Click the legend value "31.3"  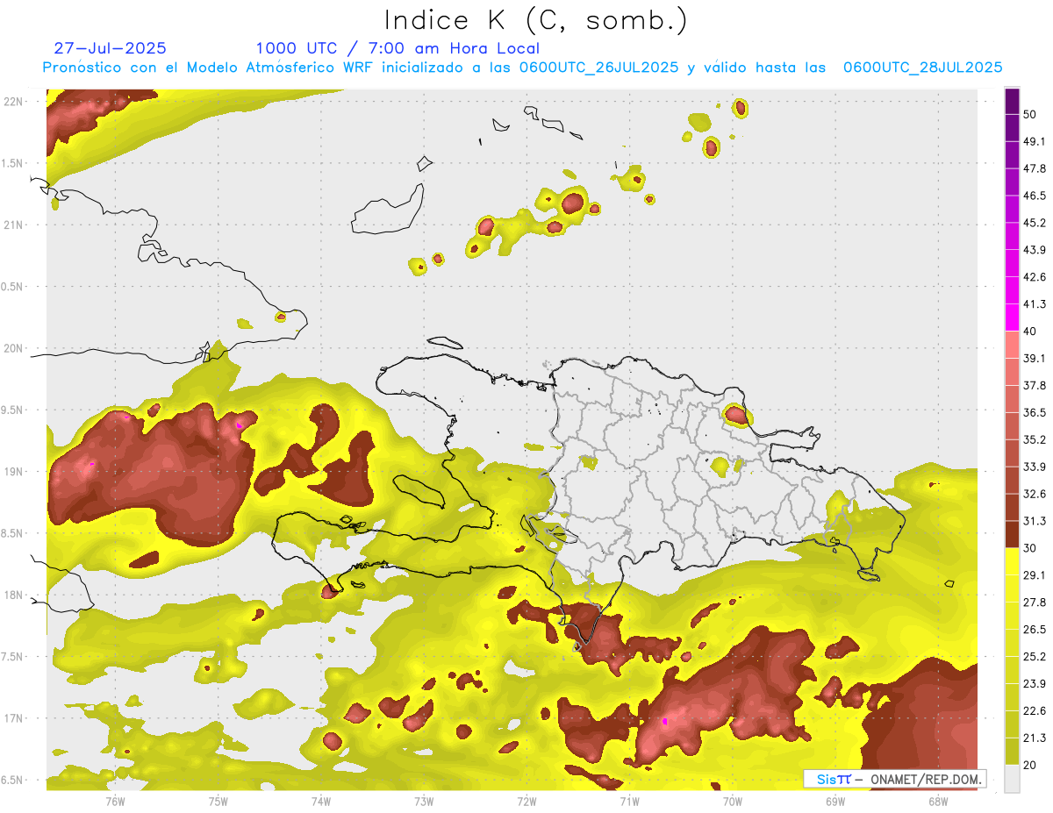1035,521
